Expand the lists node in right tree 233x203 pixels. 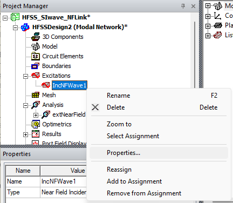208,36
